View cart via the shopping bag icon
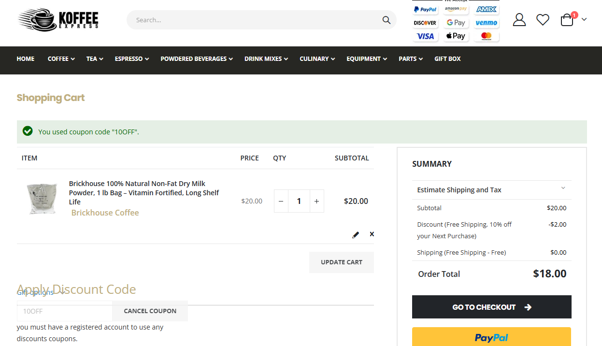The image size is (602, 346). (566, 20)
